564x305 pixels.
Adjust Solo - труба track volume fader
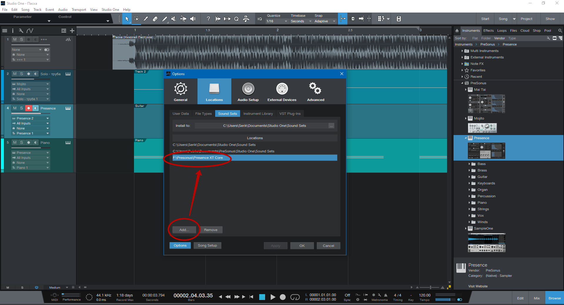coord(31,79)
